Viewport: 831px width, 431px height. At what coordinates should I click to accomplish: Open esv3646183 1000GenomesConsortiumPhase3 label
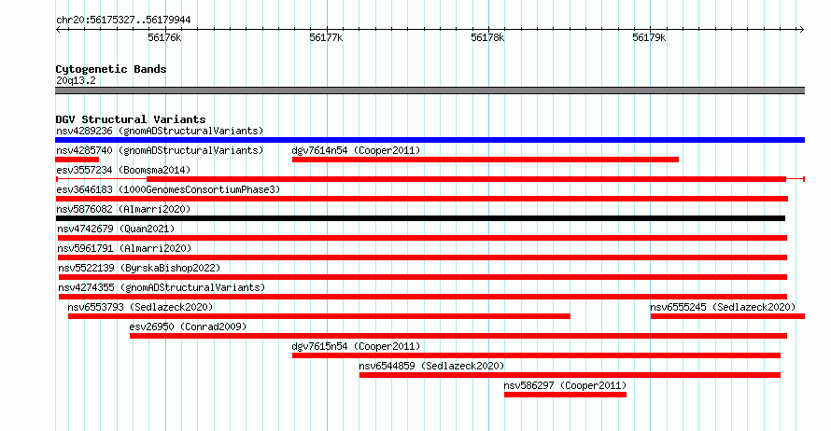(x=168, y=189)
